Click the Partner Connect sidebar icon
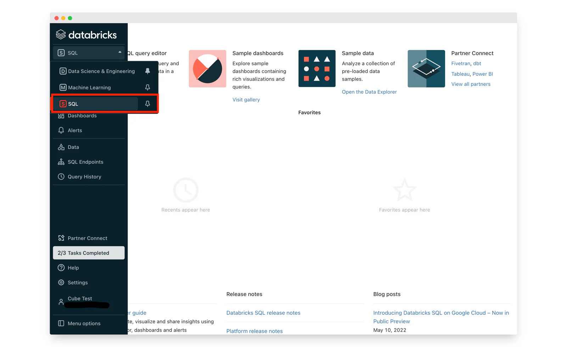The width and height of the screenshot is (567, 347). (61, 238)
